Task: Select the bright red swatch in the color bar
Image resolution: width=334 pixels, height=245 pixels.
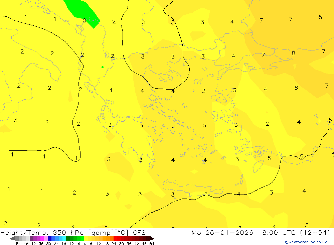Action: pos(115,239)
